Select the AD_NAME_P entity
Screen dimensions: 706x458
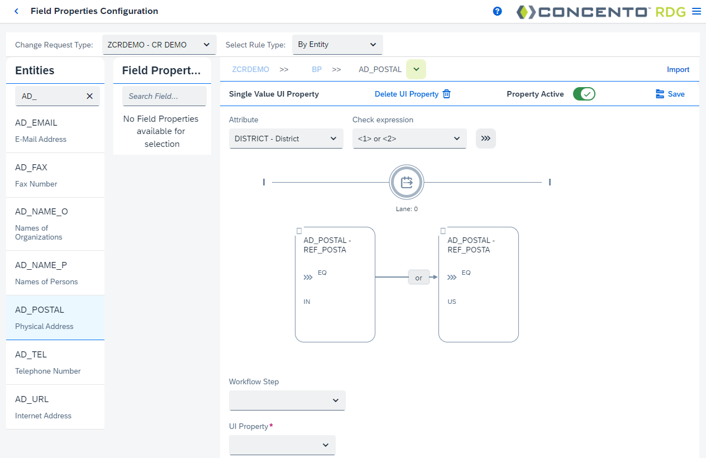[x=55, y=273]
